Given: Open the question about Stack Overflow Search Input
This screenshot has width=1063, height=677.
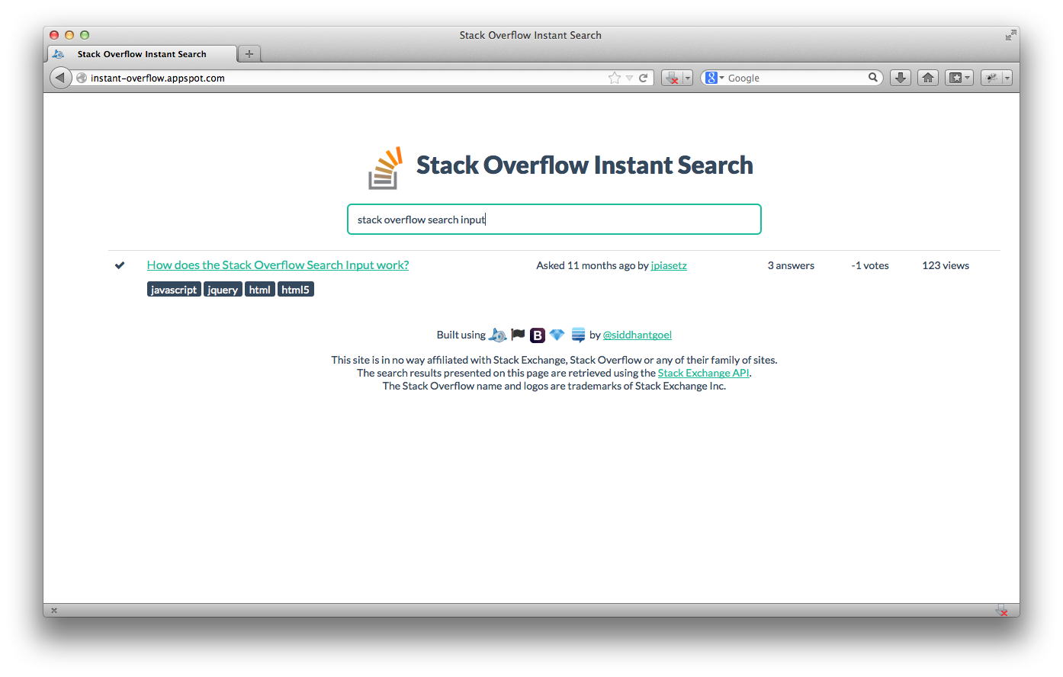Looking at the screenshot, I should pyautogui.click(x=278, y=265).
